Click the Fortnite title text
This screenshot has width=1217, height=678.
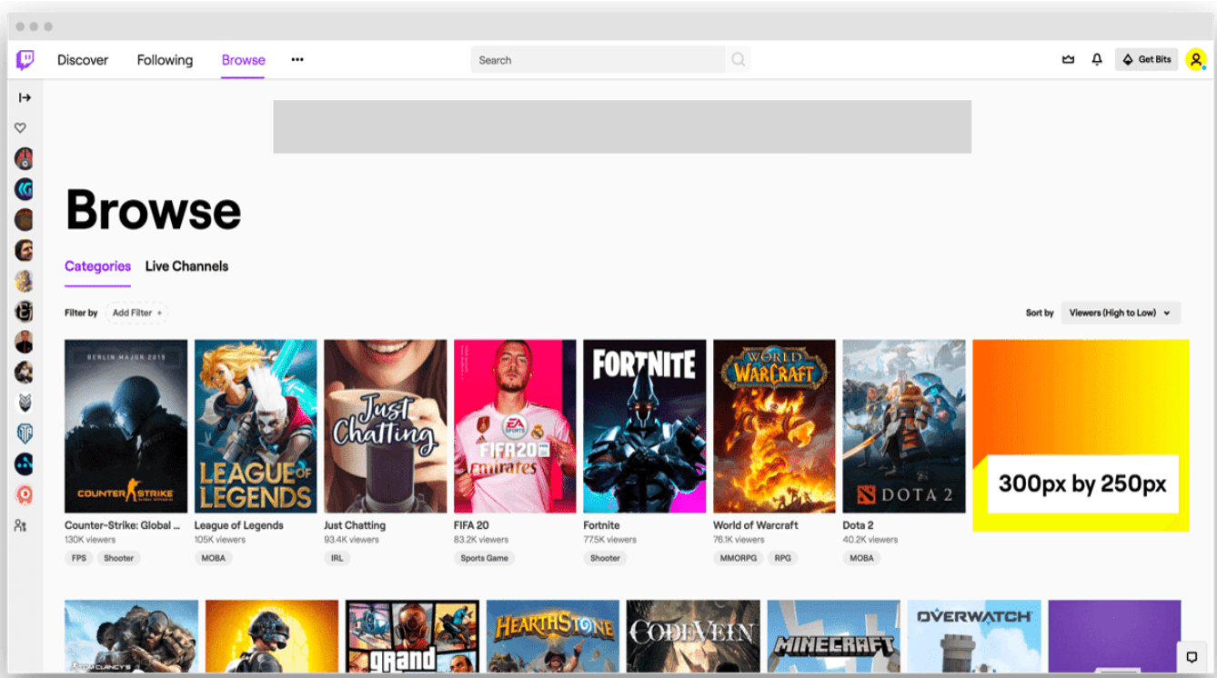click(601, 525)
